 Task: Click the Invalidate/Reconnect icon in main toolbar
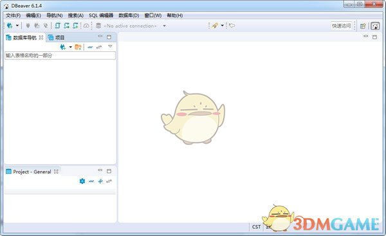click(37, 26)
